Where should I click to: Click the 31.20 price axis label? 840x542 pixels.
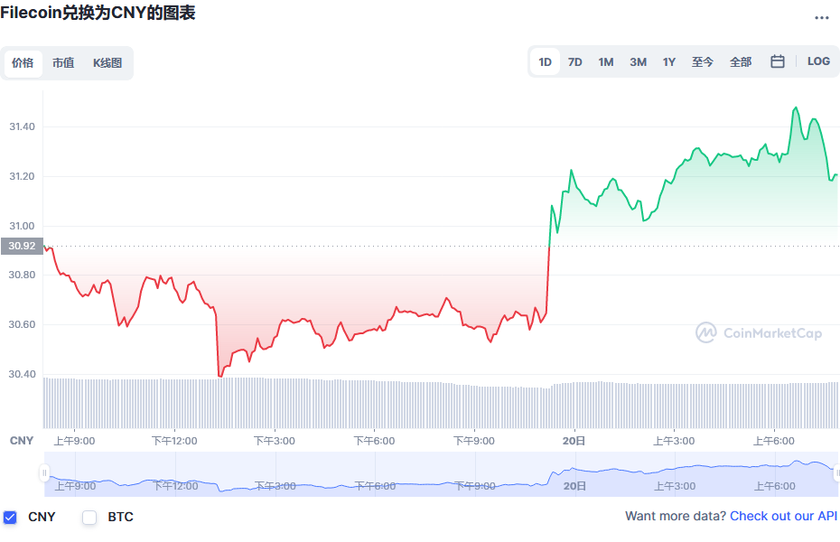coord(22,176)
